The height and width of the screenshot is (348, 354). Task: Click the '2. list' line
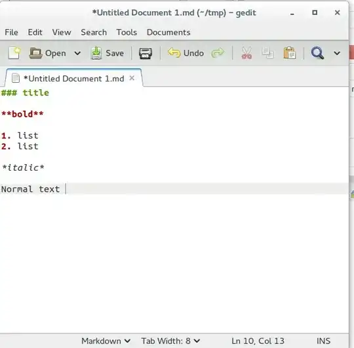click(20, 146)
